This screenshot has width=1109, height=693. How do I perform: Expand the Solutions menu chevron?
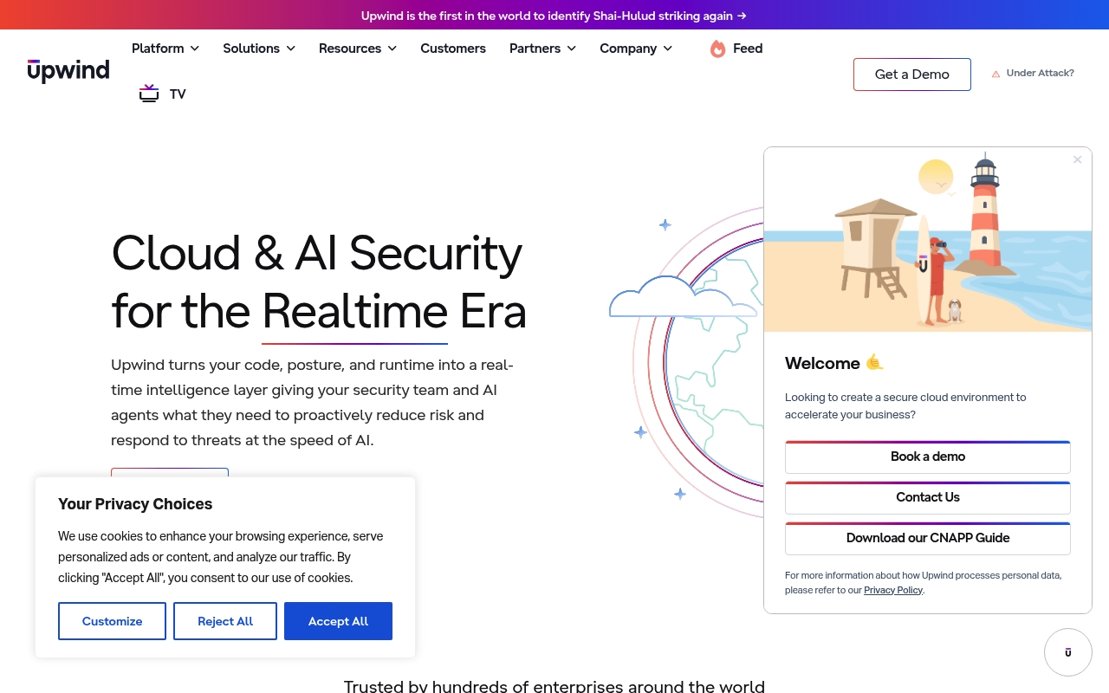291,49
